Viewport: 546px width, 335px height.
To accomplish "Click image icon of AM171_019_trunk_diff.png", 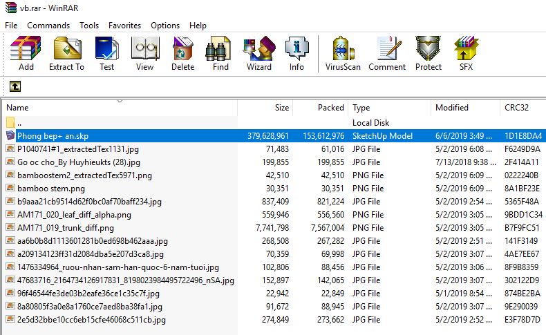I will pyautogui.click(x=10, y=227).
